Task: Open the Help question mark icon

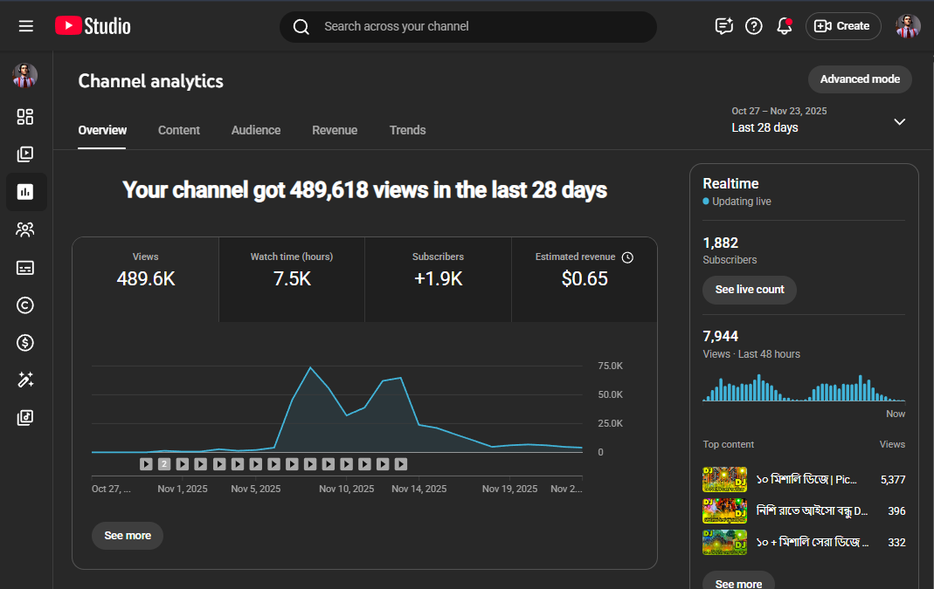Action: coord(753,26)
